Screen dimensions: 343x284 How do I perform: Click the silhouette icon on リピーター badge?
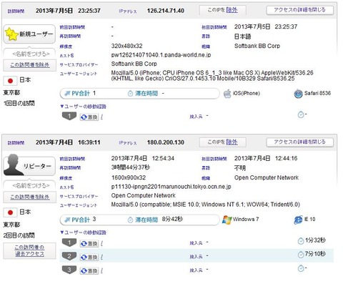point(13,165)
